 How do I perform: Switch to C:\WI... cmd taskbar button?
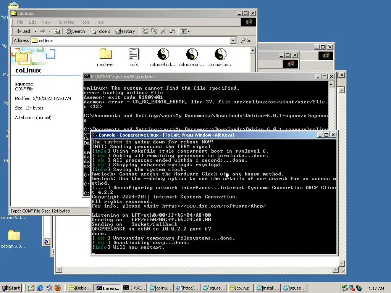134,288
